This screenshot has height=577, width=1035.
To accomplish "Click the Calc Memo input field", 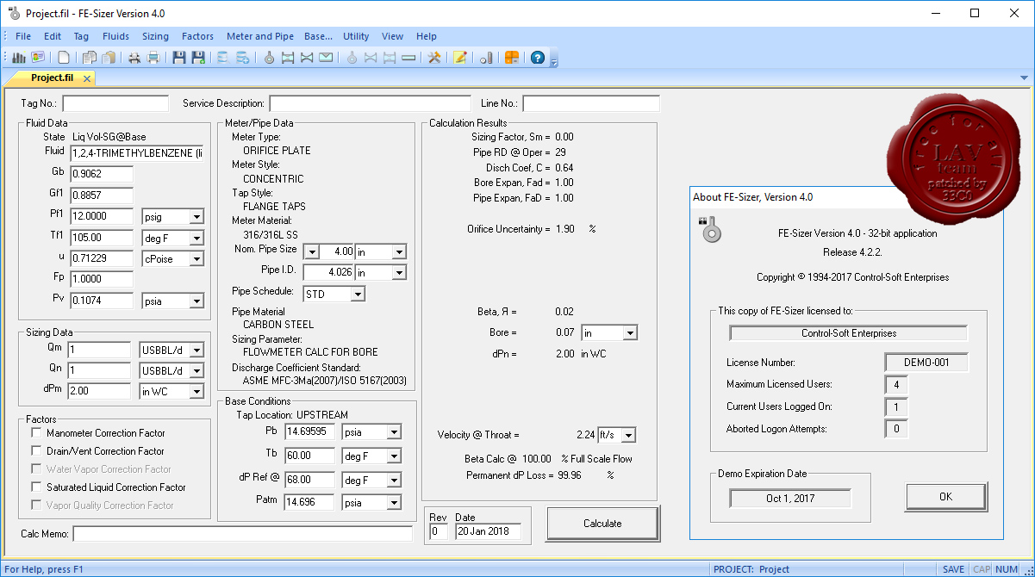I will click(x=243, y=534).
